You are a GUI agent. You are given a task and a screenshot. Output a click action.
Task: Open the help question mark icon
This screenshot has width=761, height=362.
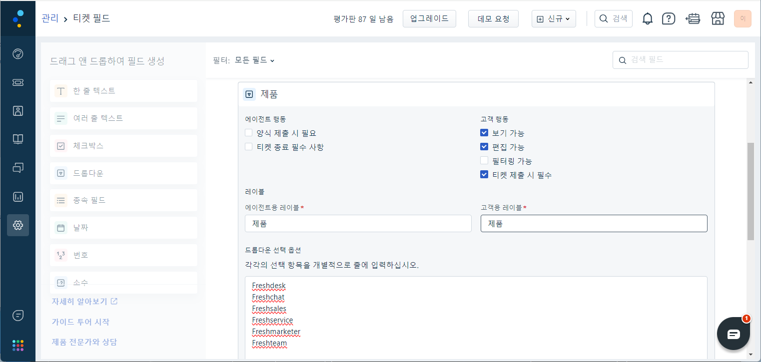(669, 19)
